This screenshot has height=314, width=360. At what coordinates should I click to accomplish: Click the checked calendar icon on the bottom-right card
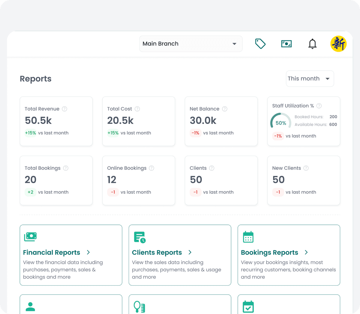(248, 306)
